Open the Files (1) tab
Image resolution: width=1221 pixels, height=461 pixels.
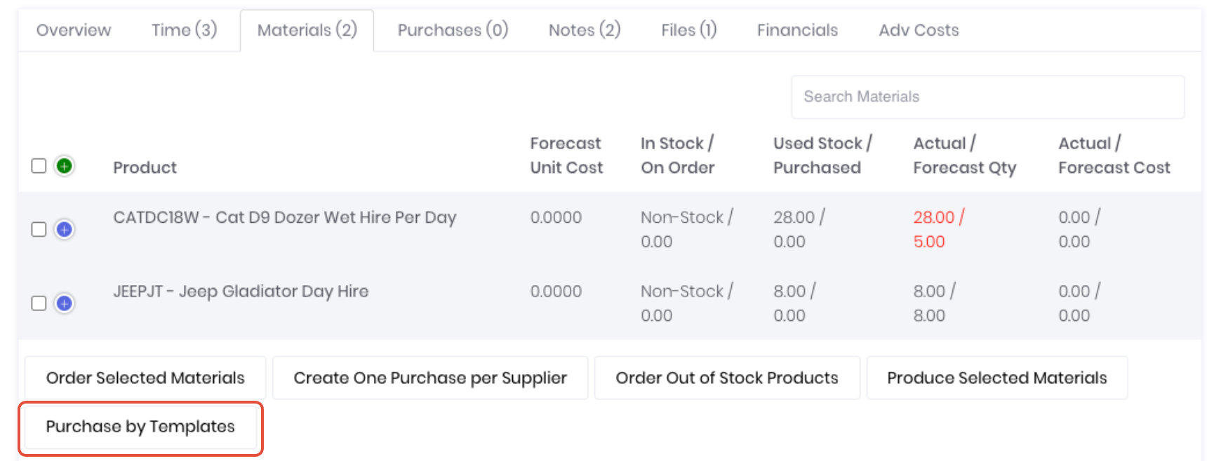[688, 30]
